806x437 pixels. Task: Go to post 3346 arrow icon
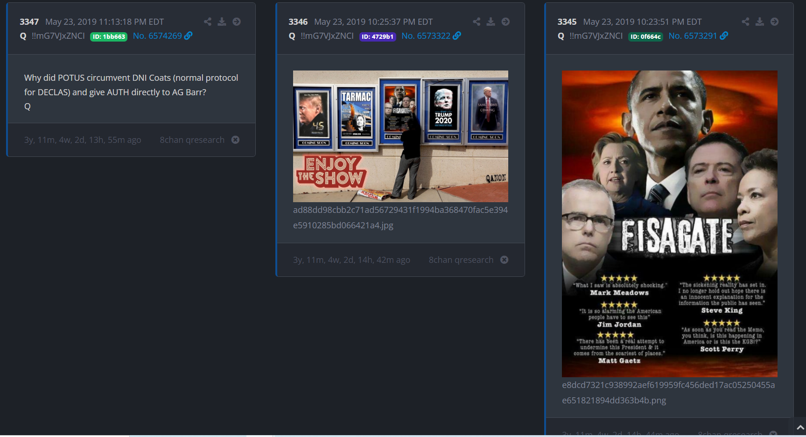(x=505, y=21)
